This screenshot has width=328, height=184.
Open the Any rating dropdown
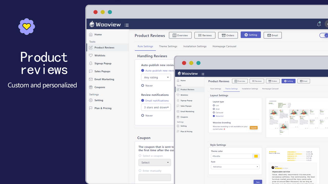pos(156,77)
